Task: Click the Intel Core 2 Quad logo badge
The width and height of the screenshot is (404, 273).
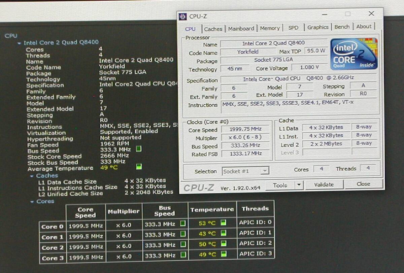Action: point(354,54)
